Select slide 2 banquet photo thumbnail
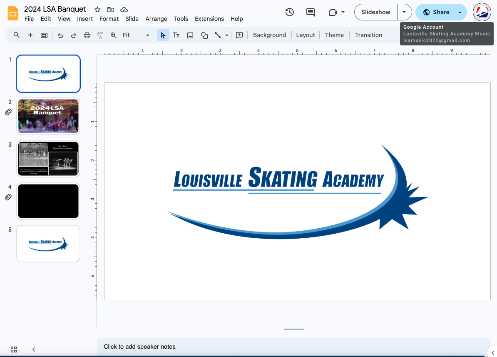 (x=48, y=116)
